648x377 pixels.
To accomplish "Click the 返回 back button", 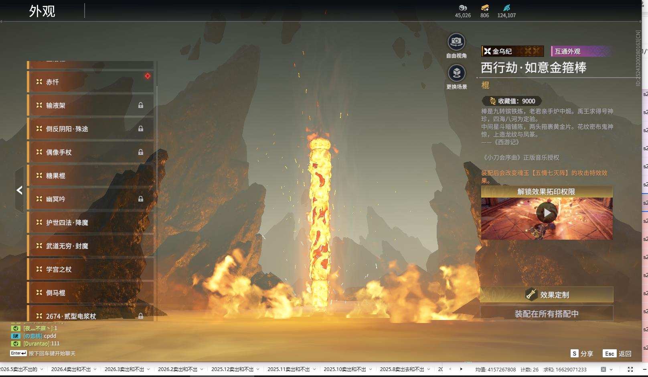I will click(x=618, y=354).
